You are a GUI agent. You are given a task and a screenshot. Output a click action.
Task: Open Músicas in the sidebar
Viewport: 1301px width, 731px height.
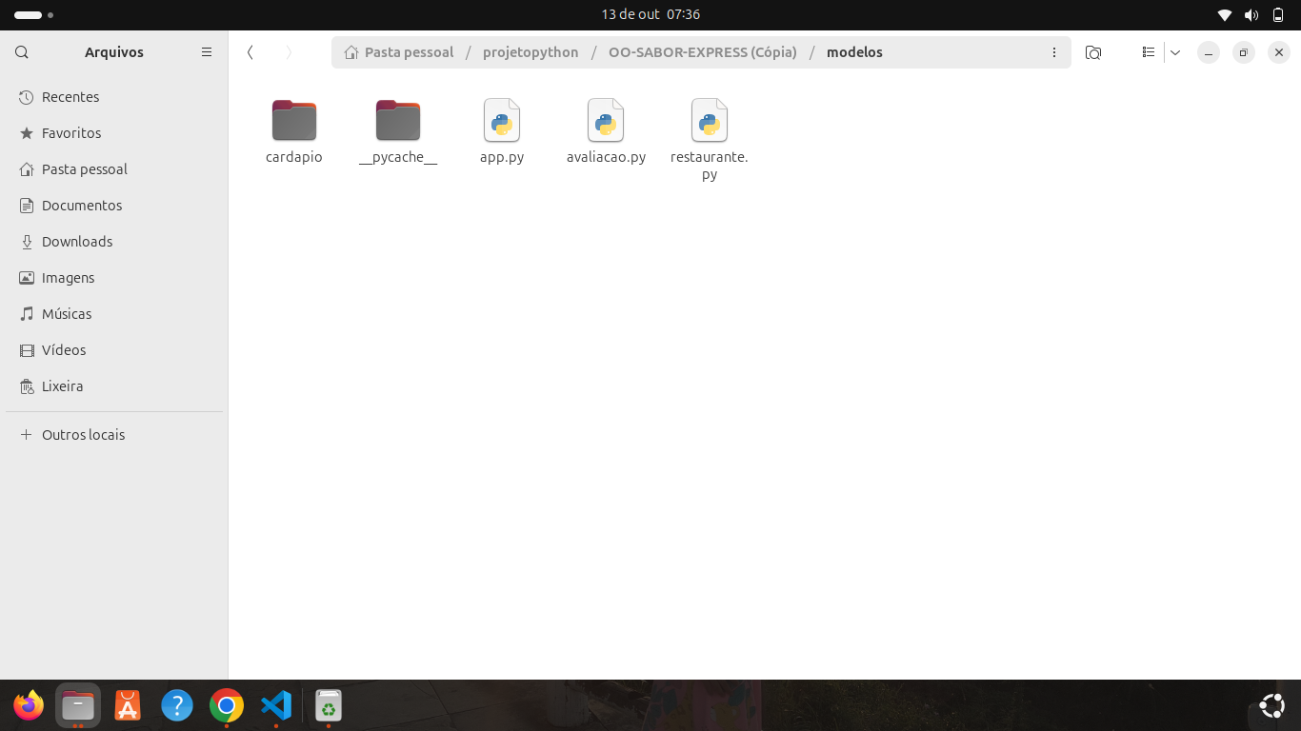coord(114,314)
